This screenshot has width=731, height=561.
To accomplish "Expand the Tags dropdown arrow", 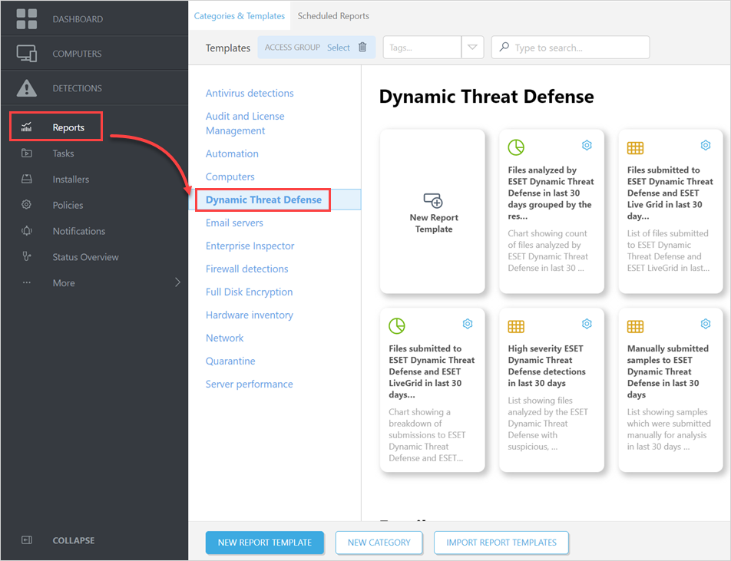I will pyautogui.click(x=472, y=47).
